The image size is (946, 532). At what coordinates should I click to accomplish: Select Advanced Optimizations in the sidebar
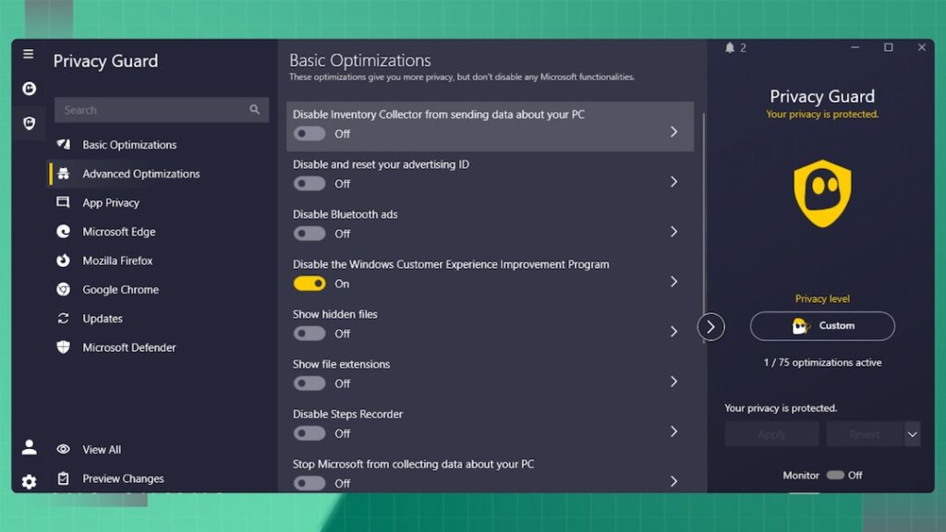pos(140,174)
